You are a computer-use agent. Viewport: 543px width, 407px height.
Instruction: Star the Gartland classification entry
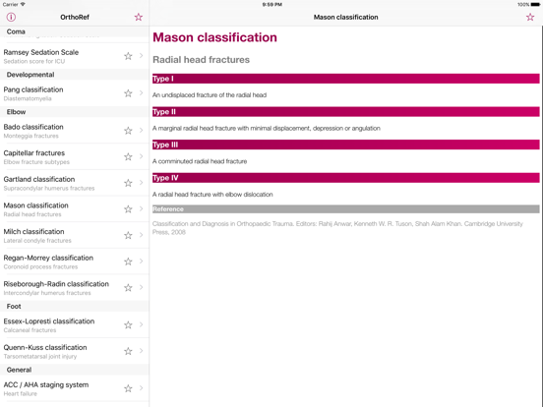tap(128, 183)
